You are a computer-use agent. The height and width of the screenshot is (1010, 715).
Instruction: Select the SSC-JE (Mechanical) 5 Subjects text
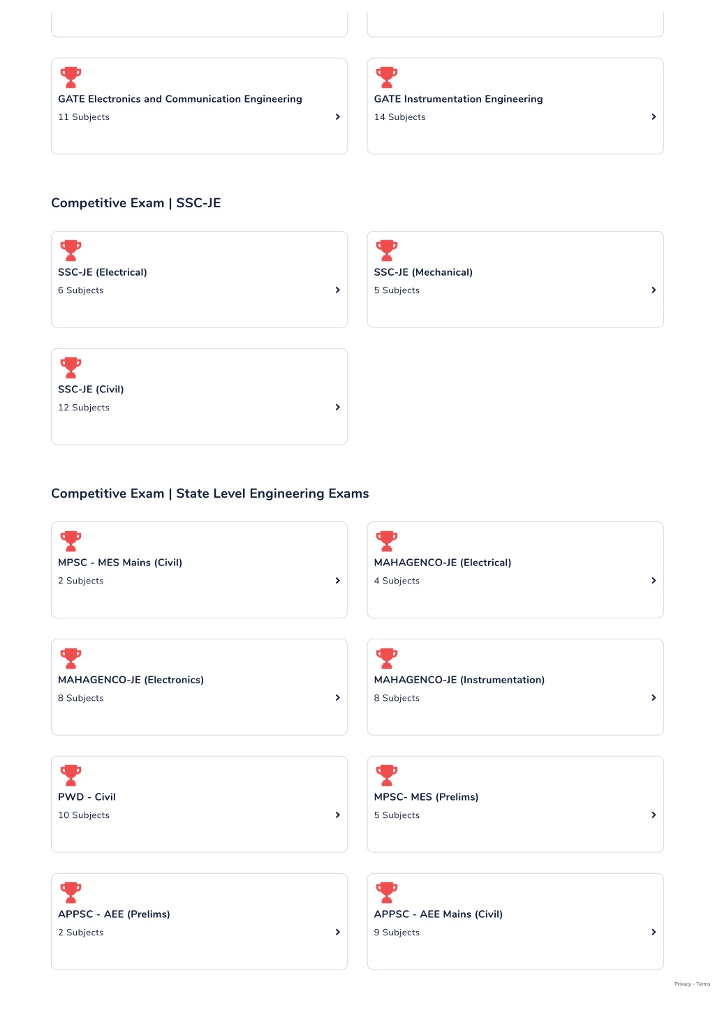[x=397, y=290]
